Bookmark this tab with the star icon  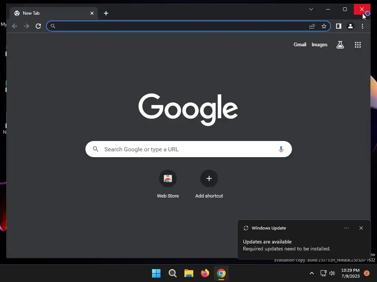(324, 26)
